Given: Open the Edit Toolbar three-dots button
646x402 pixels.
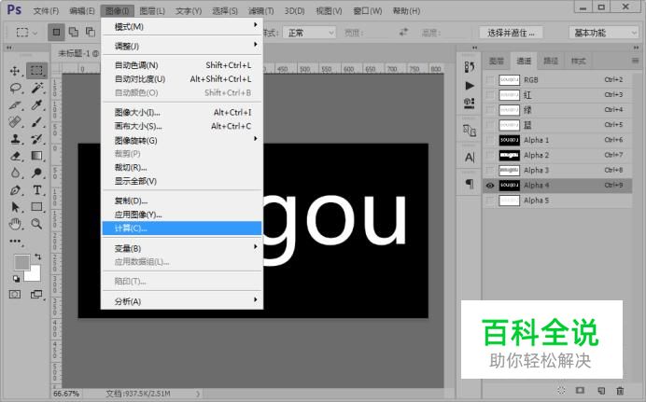Looking at the screenshot, I should point(15,242).
